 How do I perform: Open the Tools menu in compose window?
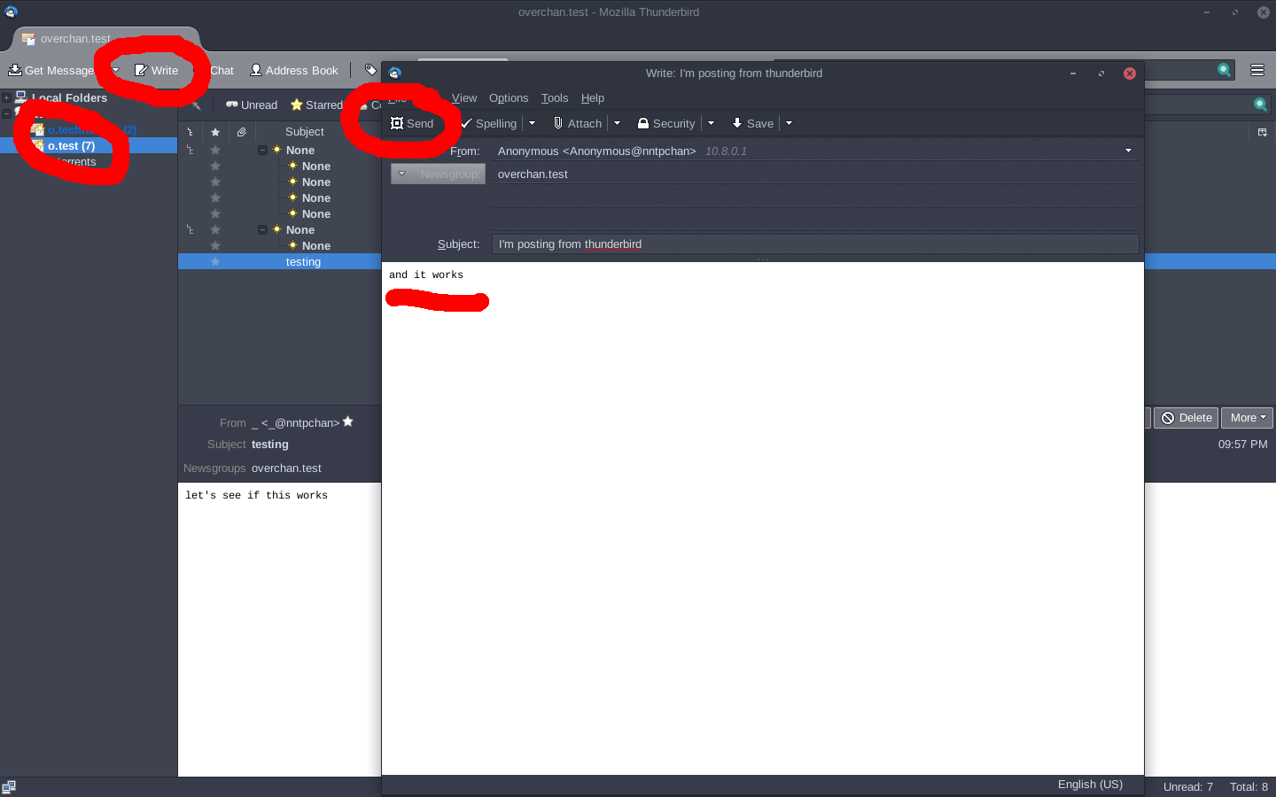(555, 98)
